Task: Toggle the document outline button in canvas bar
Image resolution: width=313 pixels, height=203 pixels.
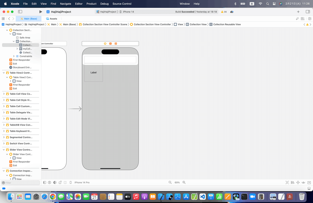Action: [x=45, y=182]
